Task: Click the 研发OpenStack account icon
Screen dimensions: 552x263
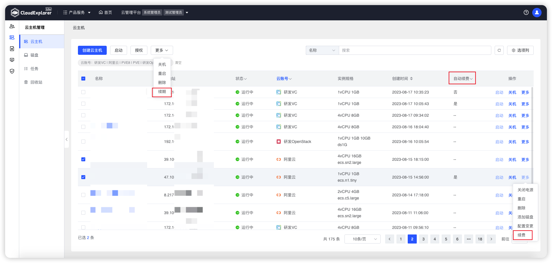Action: (x=279, y=142)
